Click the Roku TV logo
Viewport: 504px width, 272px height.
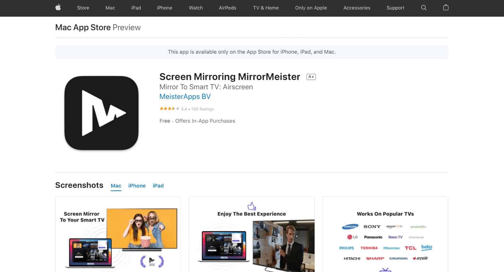click(395, 237)
